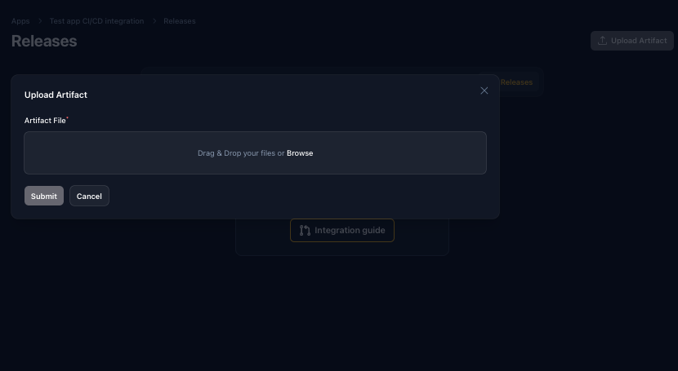Click the first breadcrumb chevron after Apps
678x371 pixels.
(40, 21)
